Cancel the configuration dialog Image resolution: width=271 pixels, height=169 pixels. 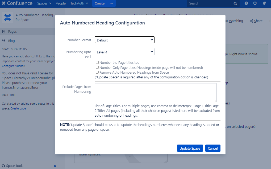(x=213, y=148)
